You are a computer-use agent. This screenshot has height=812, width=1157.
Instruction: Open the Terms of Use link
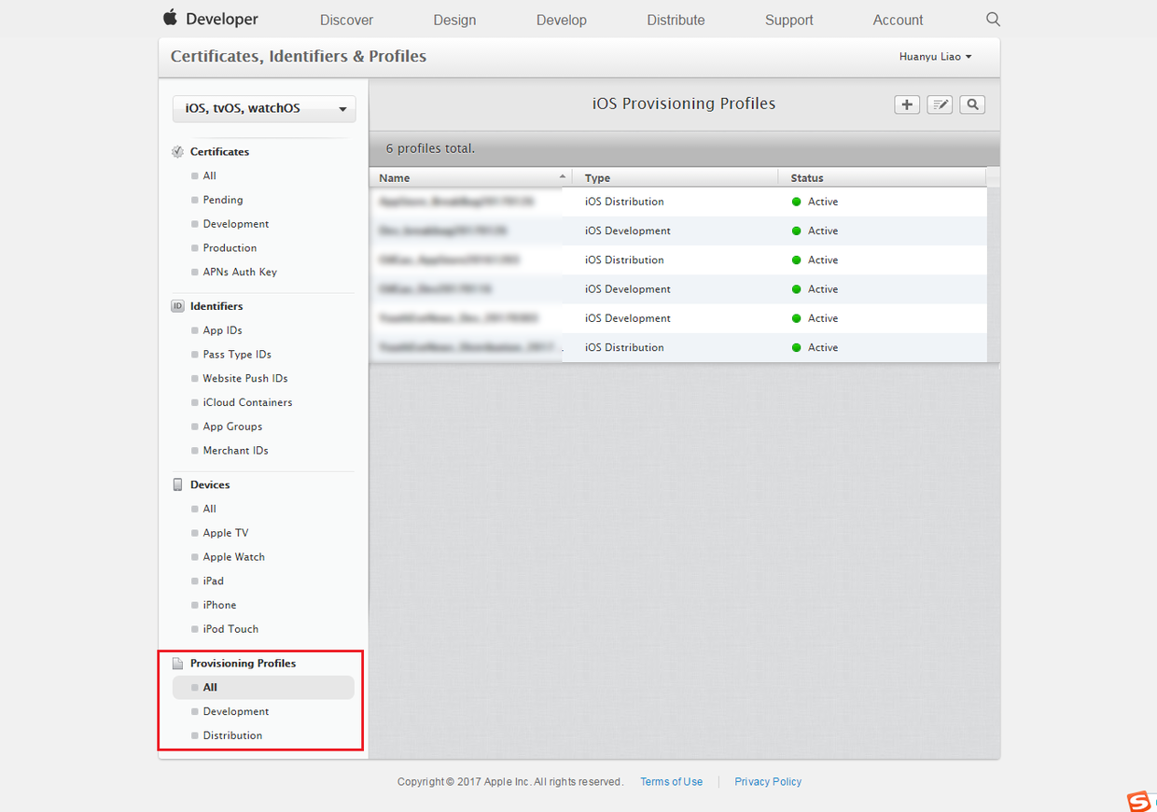pos(672,782)
